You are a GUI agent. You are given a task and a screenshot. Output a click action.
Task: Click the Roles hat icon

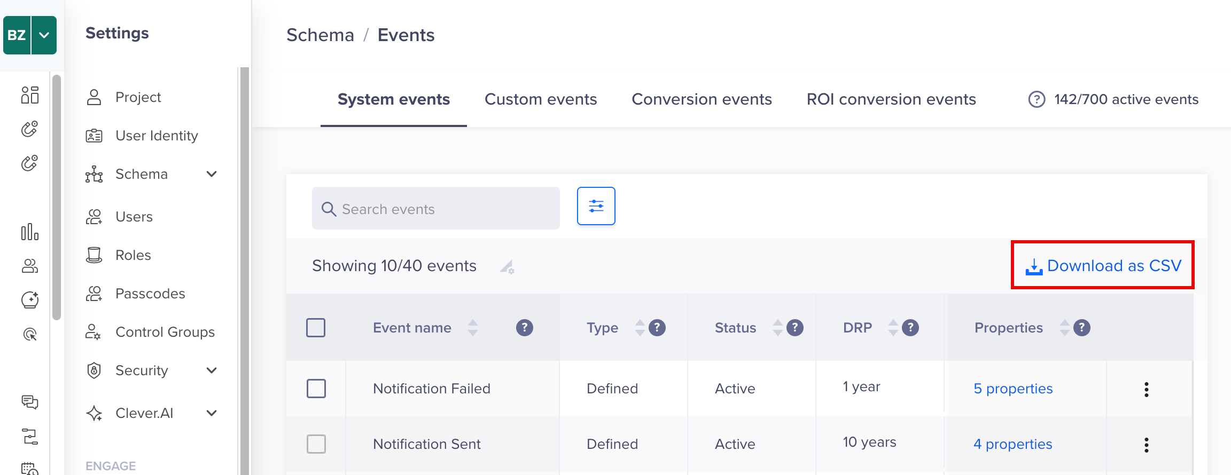pos(94,255)
